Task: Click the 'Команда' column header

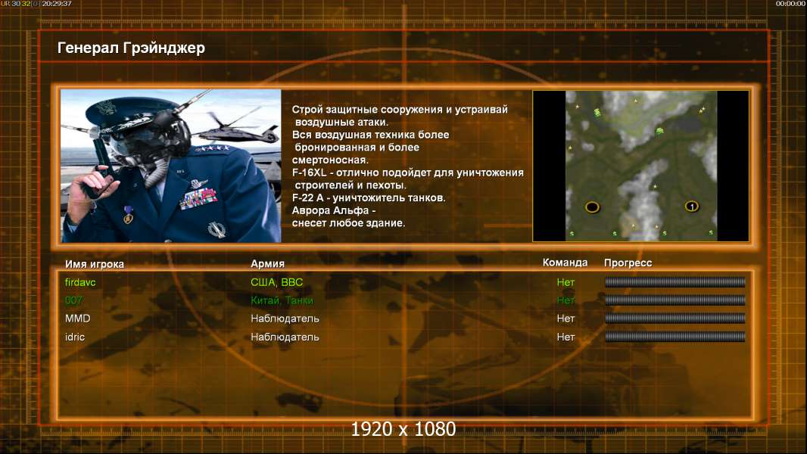Action: [x=565, y=263]
